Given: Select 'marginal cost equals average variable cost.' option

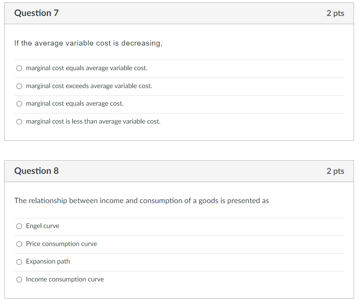Looking at the screenshot, I should point(19,68).
